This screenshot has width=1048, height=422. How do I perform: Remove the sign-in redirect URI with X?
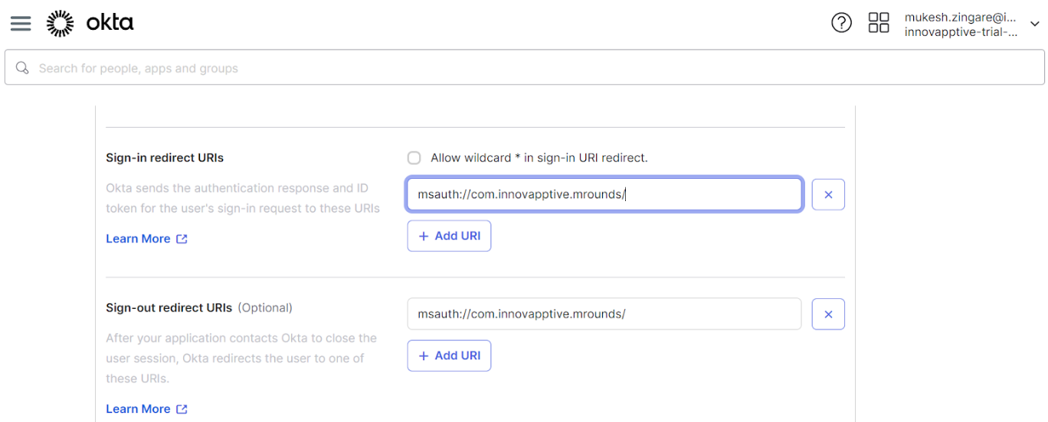[x=828, y=195]
